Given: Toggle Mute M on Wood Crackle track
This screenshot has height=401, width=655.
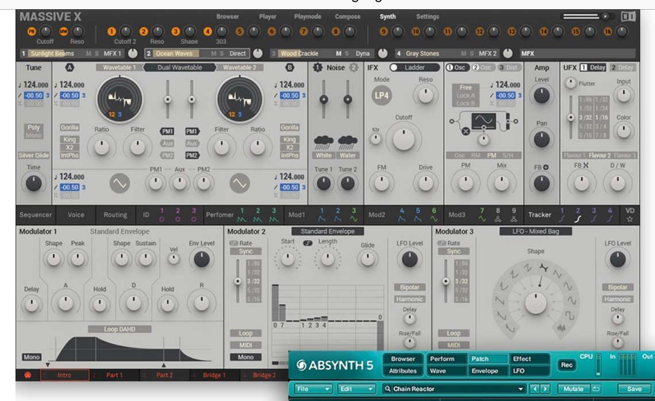Looking at the screenshot, I should point(339,53).
